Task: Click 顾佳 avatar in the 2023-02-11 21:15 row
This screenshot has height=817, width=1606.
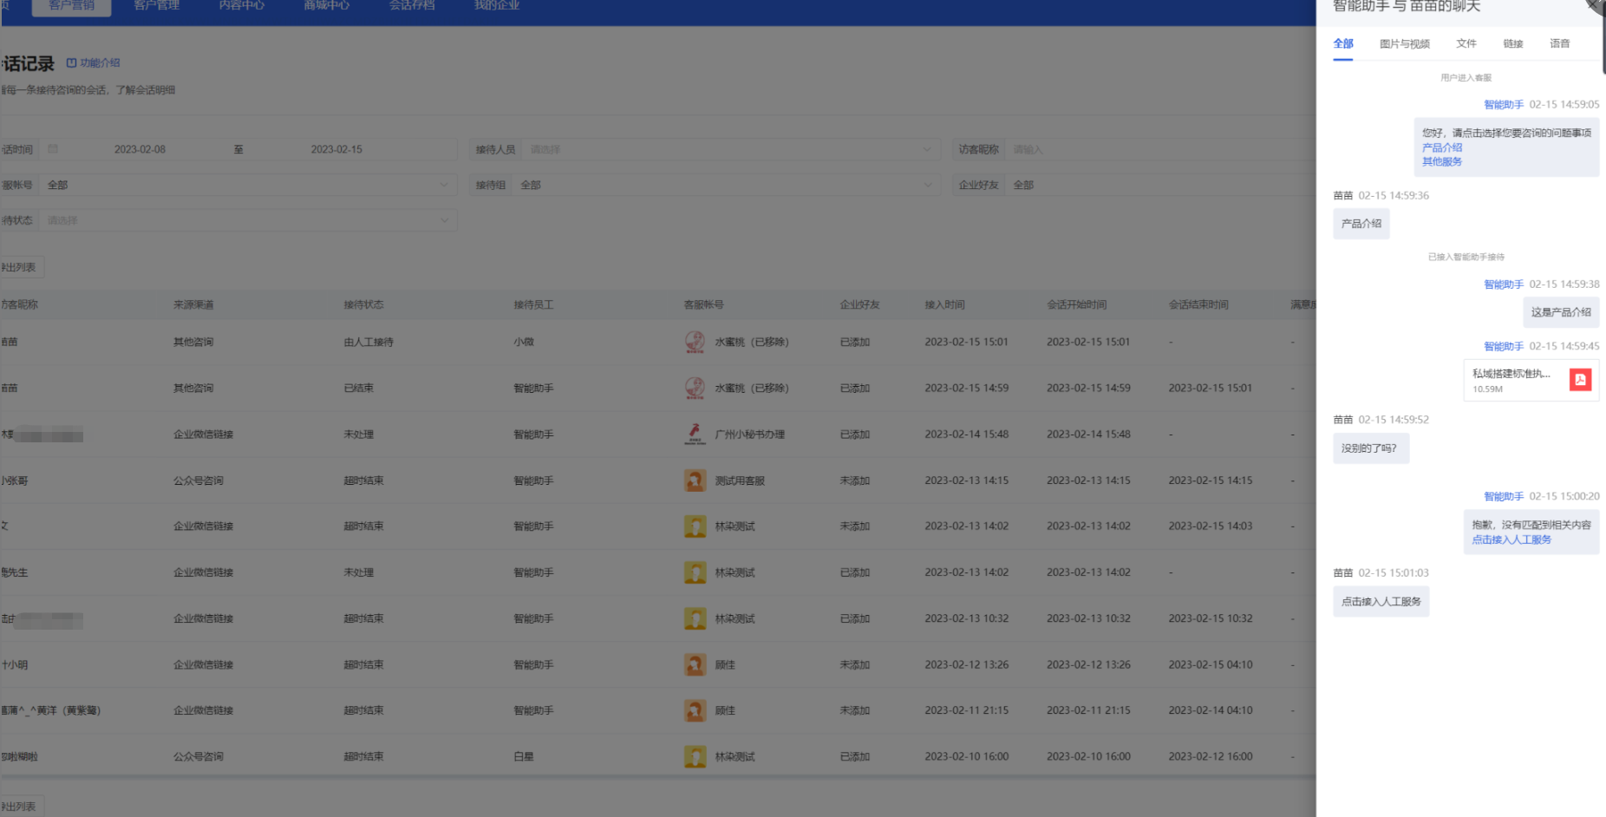Action: (x=695, y=710)
